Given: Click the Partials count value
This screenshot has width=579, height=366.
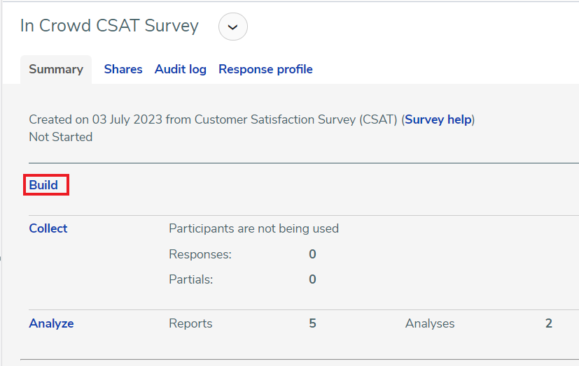Looking at the screenshot, I should click(x=312, y=279).
